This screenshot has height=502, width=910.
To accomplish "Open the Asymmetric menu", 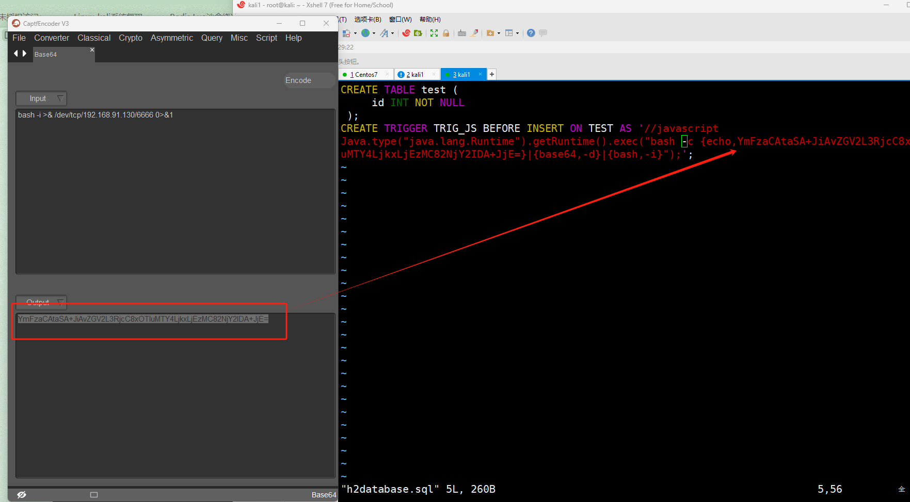I will 172,38.
